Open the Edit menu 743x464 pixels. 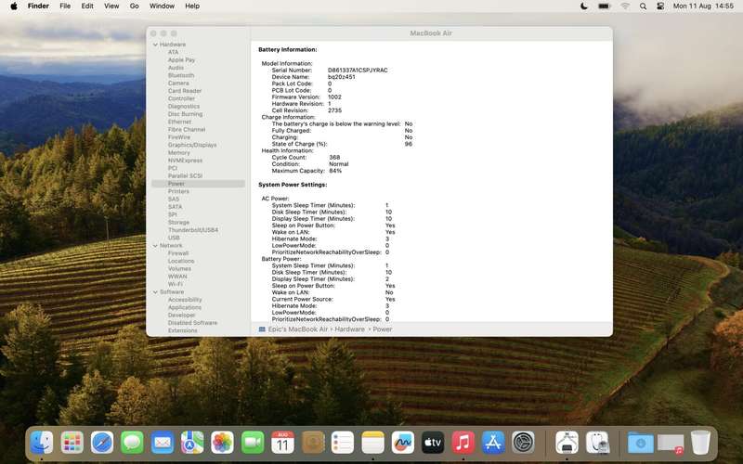87,6
